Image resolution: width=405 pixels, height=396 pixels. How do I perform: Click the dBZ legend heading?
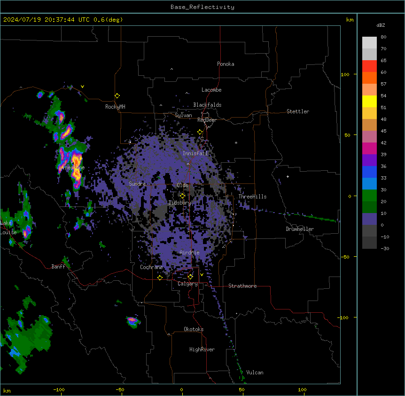pos(381,25)
